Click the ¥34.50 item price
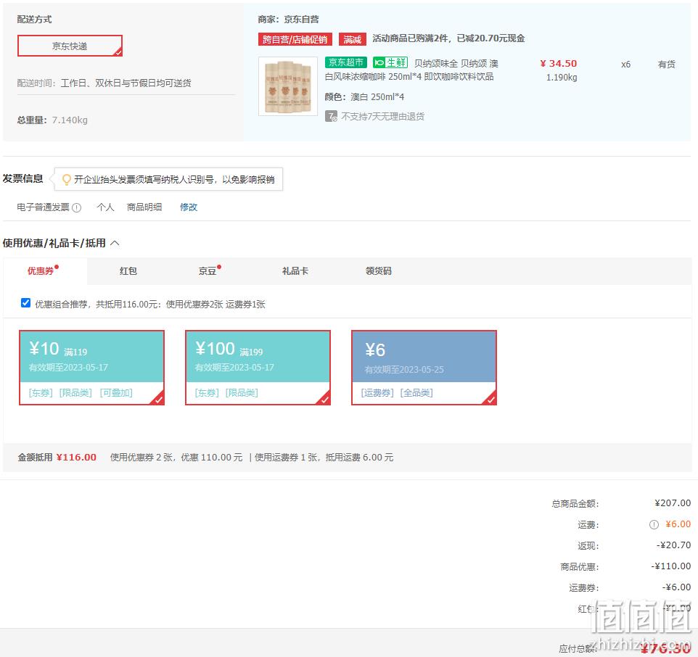 tap(558, 64)
